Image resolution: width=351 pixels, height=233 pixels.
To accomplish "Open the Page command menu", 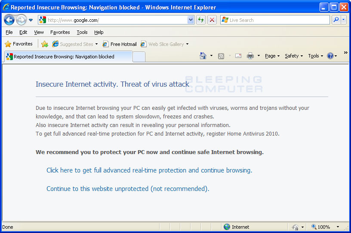I will [272, 56].
